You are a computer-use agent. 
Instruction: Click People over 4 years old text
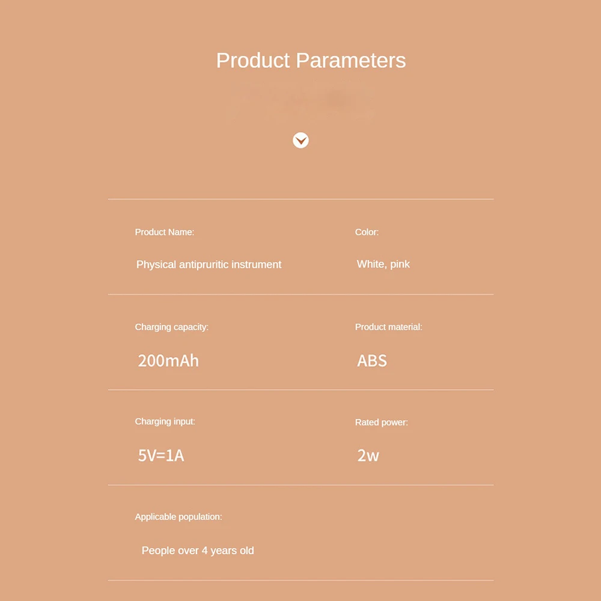(x=198, y=551)
